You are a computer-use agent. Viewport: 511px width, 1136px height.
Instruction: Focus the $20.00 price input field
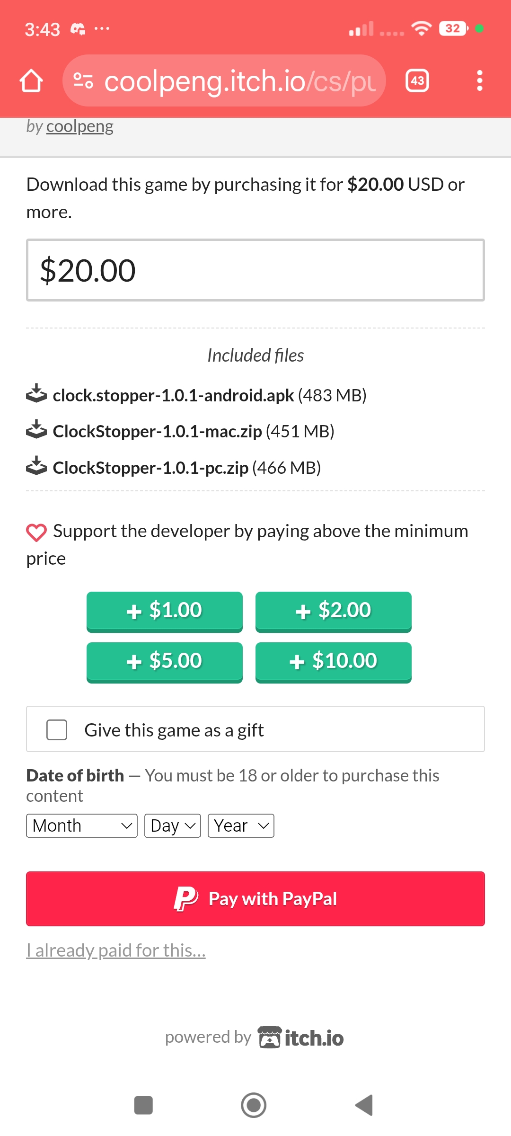tap(255, 270)
